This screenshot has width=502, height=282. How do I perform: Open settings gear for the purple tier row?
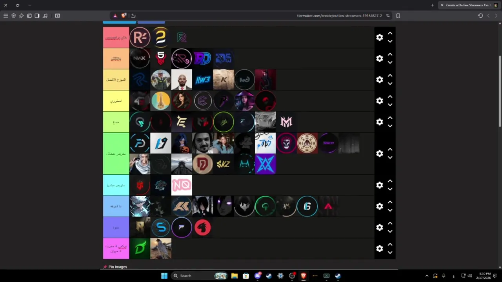(x=379, y=227)
